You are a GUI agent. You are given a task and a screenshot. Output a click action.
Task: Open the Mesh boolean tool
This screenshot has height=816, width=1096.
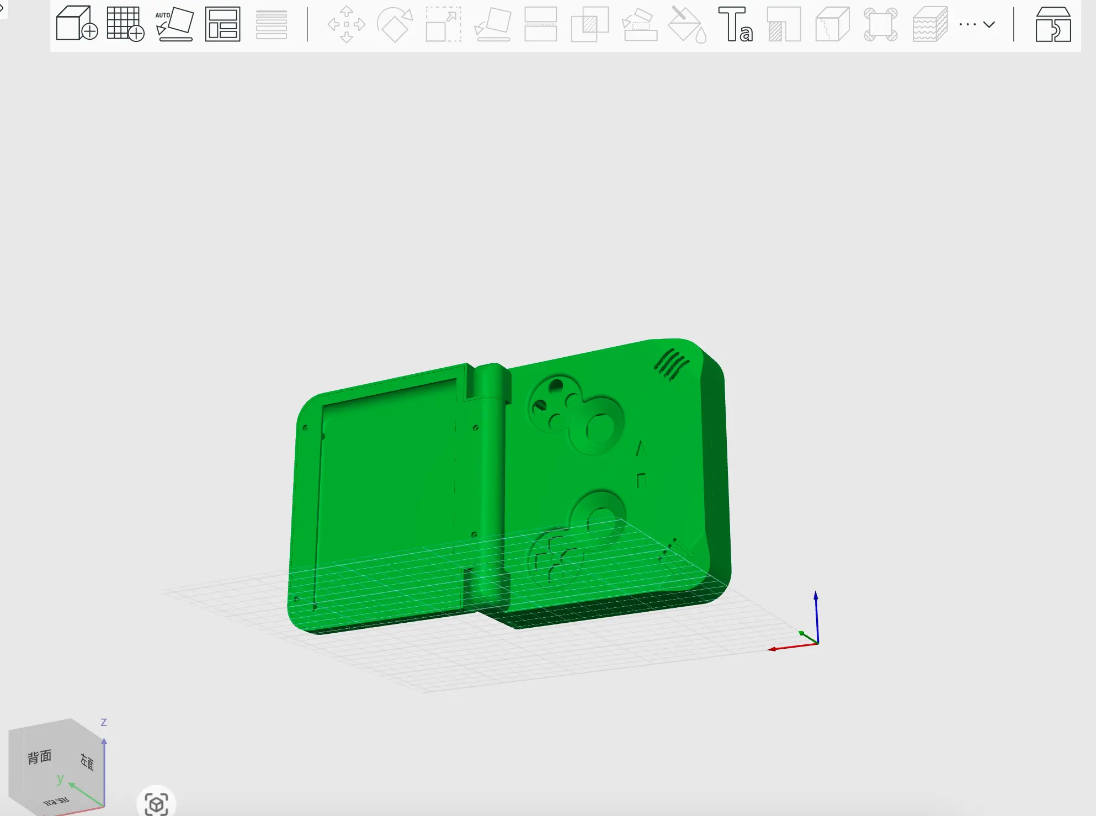[x=589, y=24]
